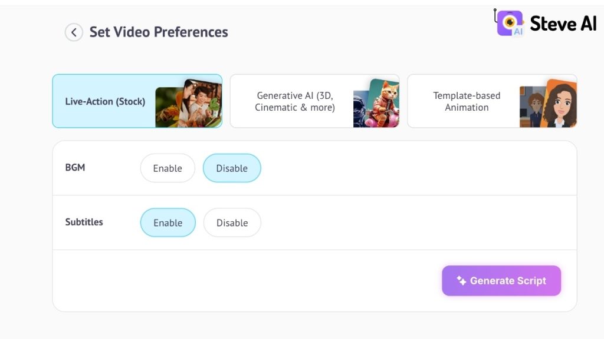This screenshot has width=604, height=339.
Task: Enable background music
Action: point(168,168)
